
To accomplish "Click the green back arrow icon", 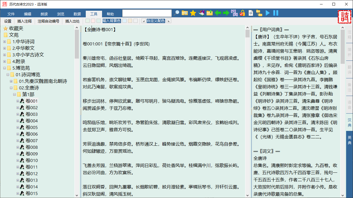I will coord(218,13).
